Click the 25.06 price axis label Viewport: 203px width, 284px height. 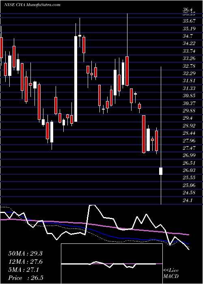(189, 185)
